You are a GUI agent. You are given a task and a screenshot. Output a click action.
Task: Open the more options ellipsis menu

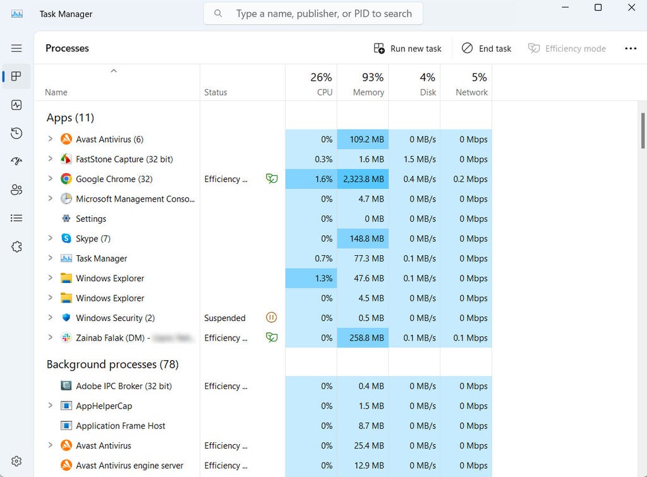pos(630,49)
